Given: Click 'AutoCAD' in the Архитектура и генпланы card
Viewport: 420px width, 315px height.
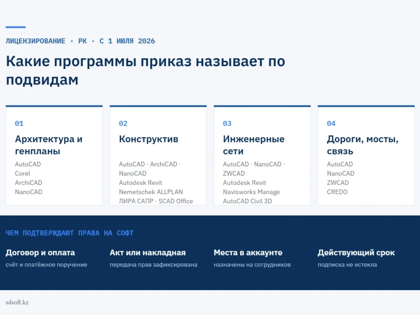Looking at the screenshot, I should tap(28, 164).
